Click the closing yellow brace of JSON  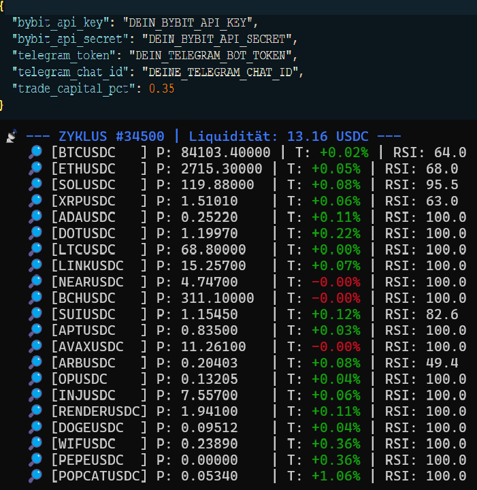point(1,105)
